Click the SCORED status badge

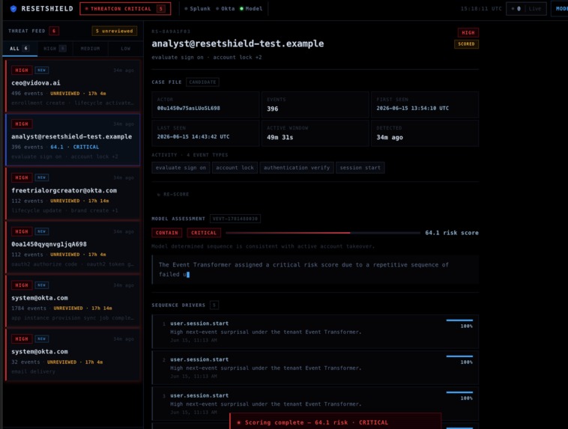pos(466,44)
